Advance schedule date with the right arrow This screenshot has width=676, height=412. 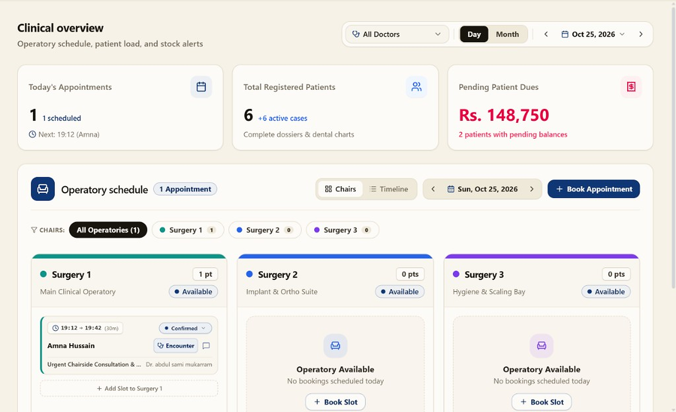coord(532,189)
